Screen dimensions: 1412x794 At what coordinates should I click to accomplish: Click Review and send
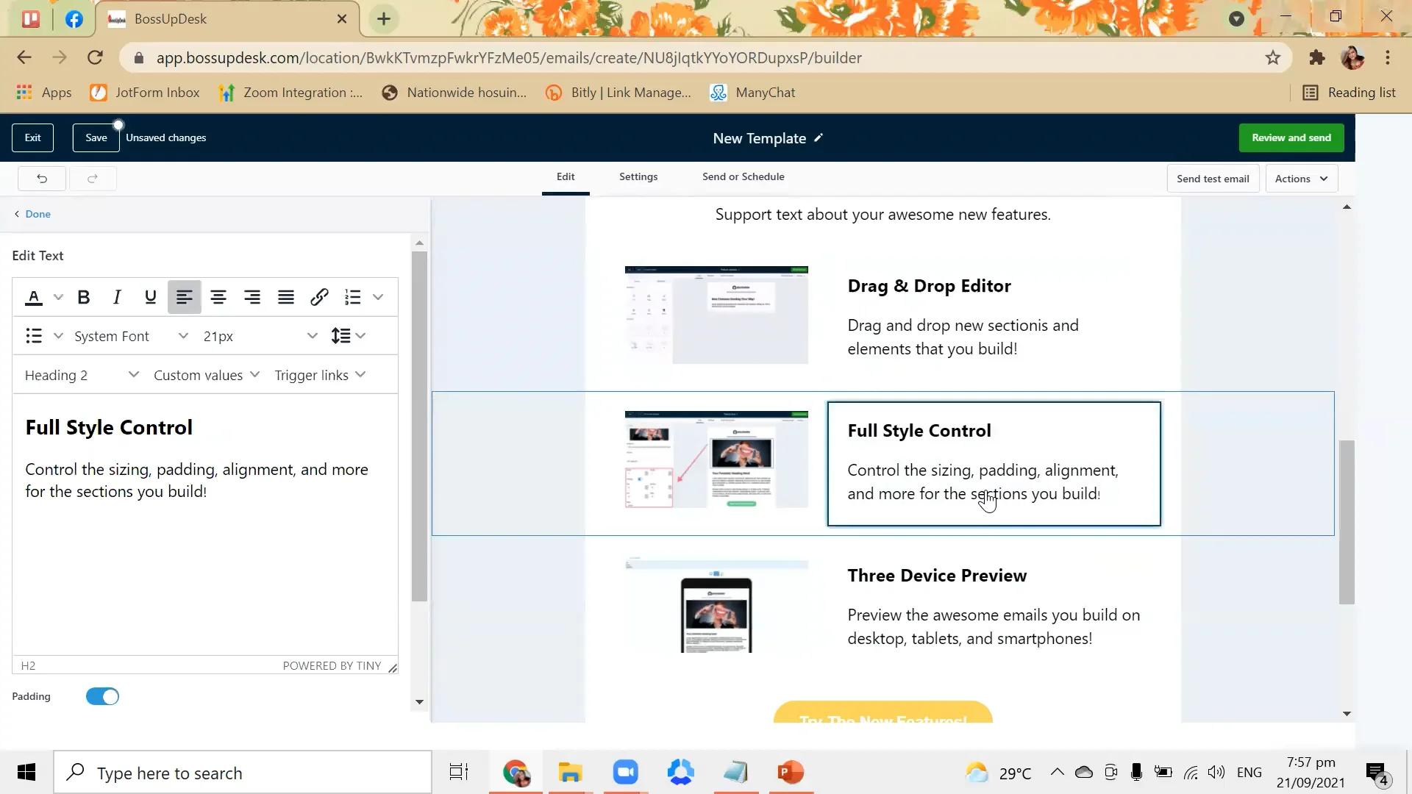(1291, 137)
